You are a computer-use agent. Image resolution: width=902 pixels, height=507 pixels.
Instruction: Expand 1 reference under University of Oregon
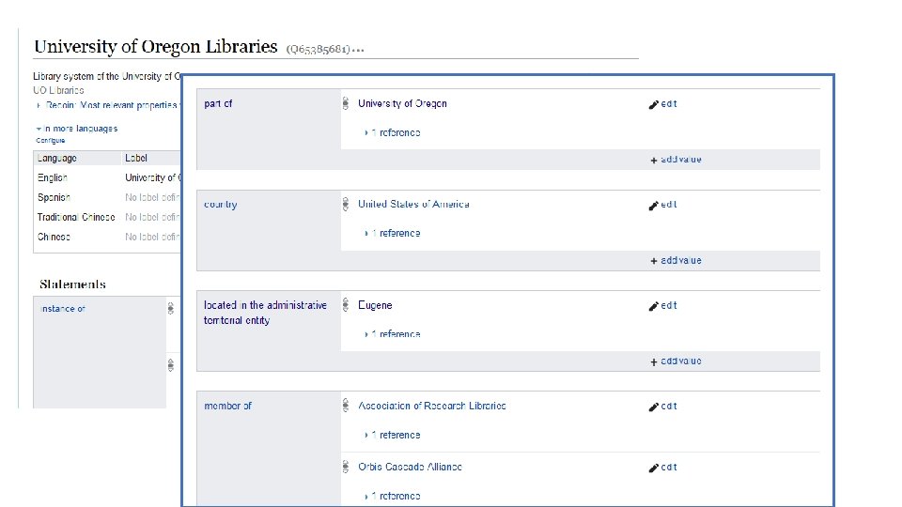[393, 132]
